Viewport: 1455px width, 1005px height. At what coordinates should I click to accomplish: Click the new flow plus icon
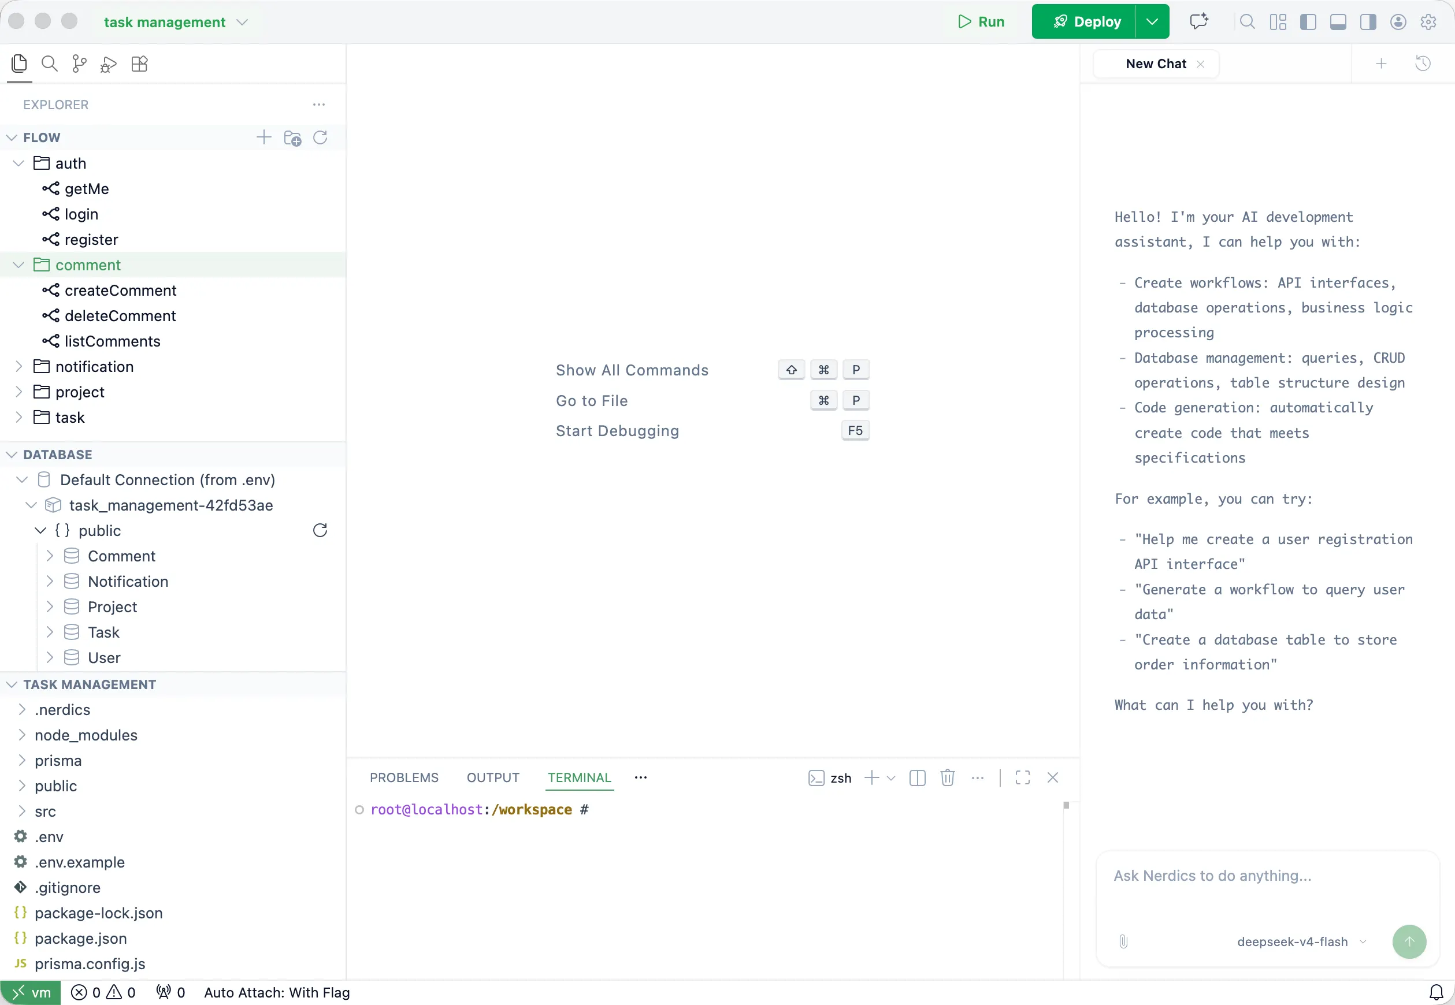point(264,137)
